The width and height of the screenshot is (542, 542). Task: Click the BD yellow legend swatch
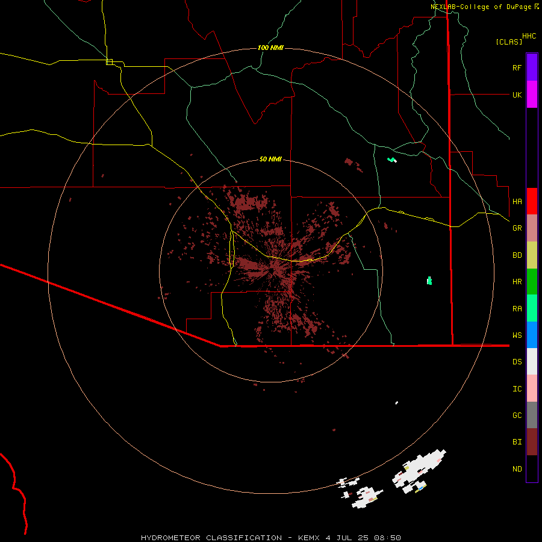pyautogui.click(x=532, y=255)
